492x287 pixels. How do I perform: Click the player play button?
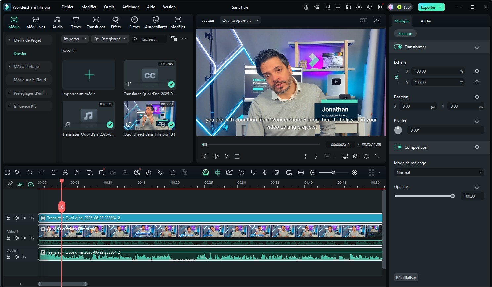tap(226, 156)
